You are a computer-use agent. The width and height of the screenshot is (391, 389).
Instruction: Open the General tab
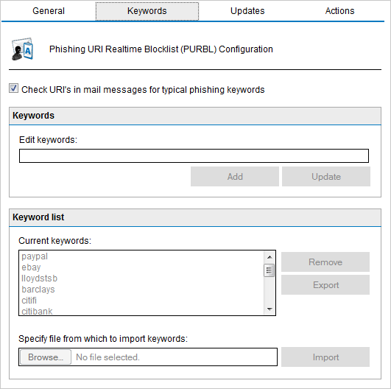[x=49, y=11]
